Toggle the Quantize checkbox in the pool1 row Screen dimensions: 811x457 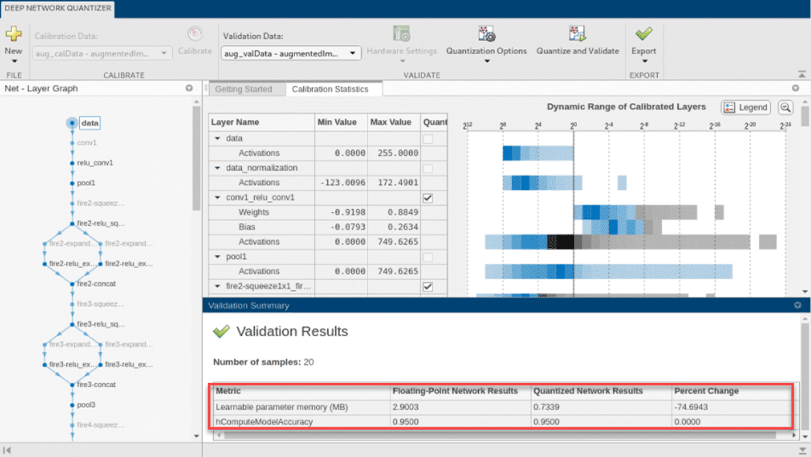pyautogui.click(x=428, y=257)
